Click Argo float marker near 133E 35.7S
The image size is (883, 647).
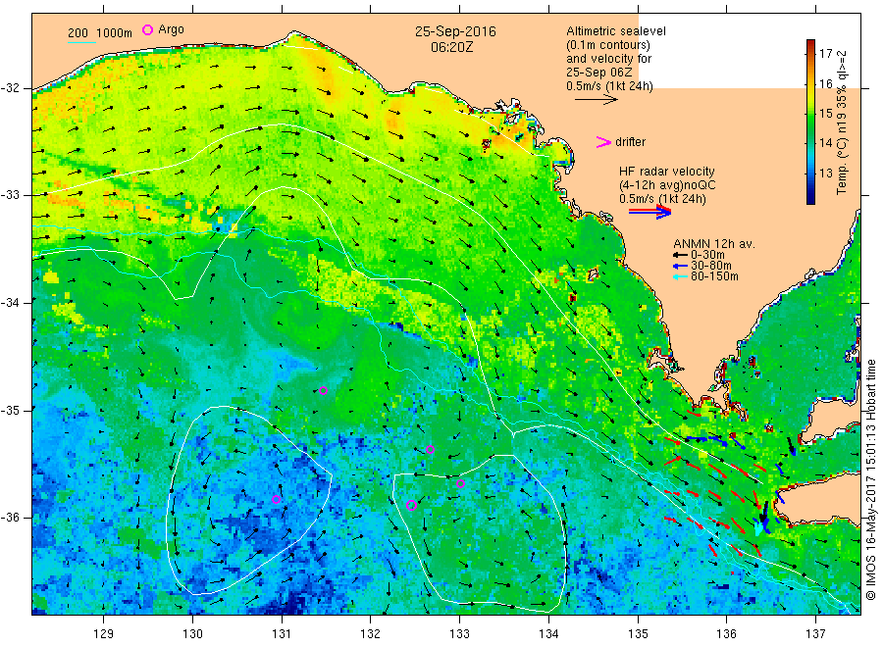(460, 484)
